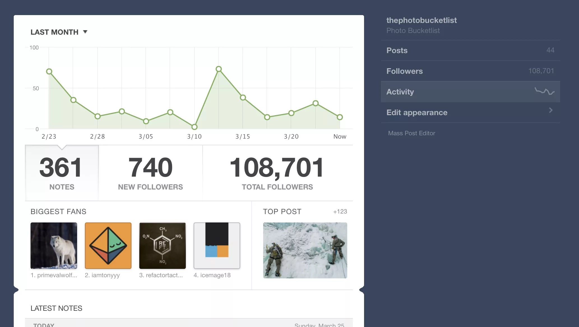The image size is (579, 327).
Task: Click the 3/05 data point on chart
Action: point(146,121)
